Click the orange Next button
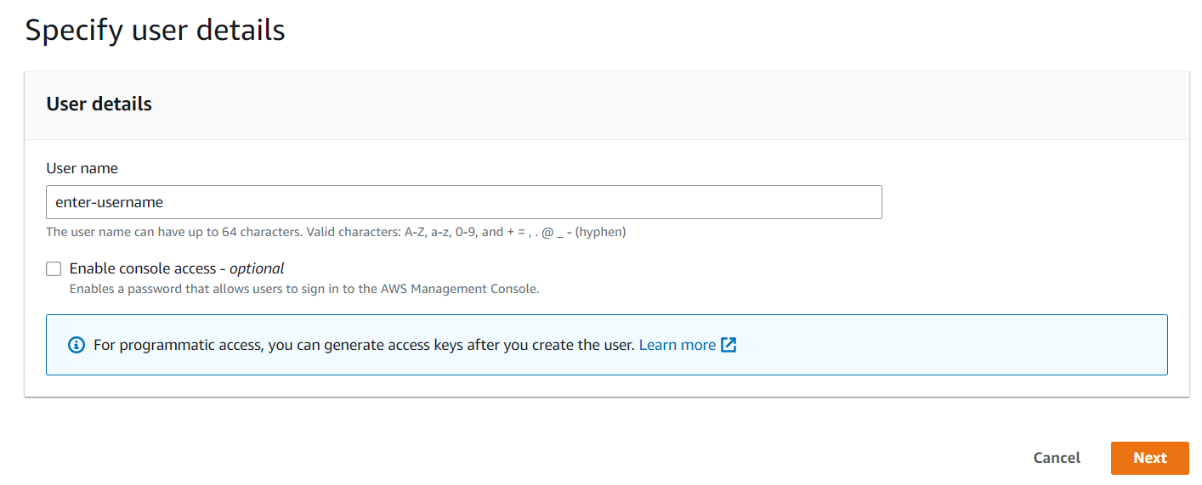Viewport: 1202px width, 485px height. point(1150,458)
